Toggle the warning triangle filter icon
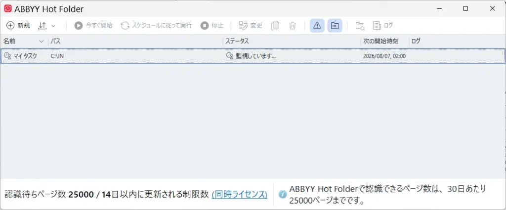 tap(317, 26)
